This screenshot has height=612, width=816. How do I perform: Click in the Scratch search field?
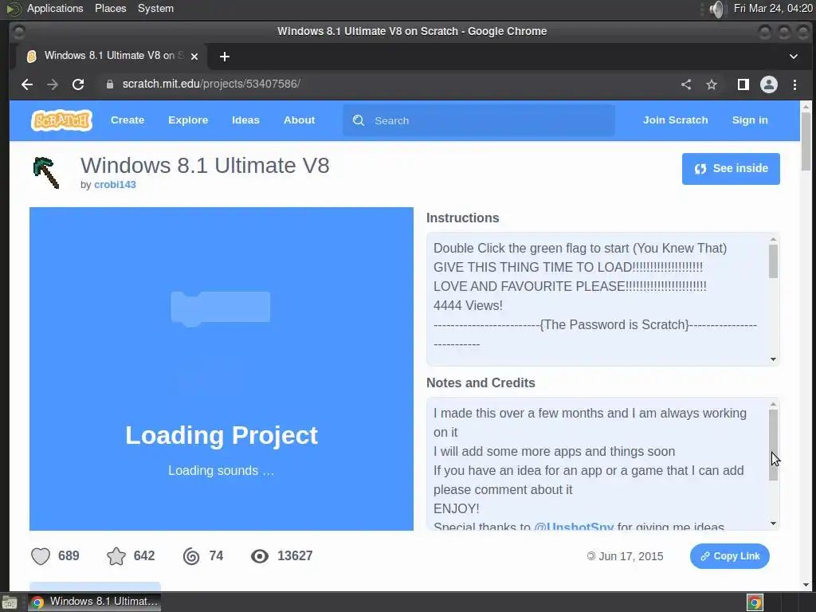(x=479, y=120)
